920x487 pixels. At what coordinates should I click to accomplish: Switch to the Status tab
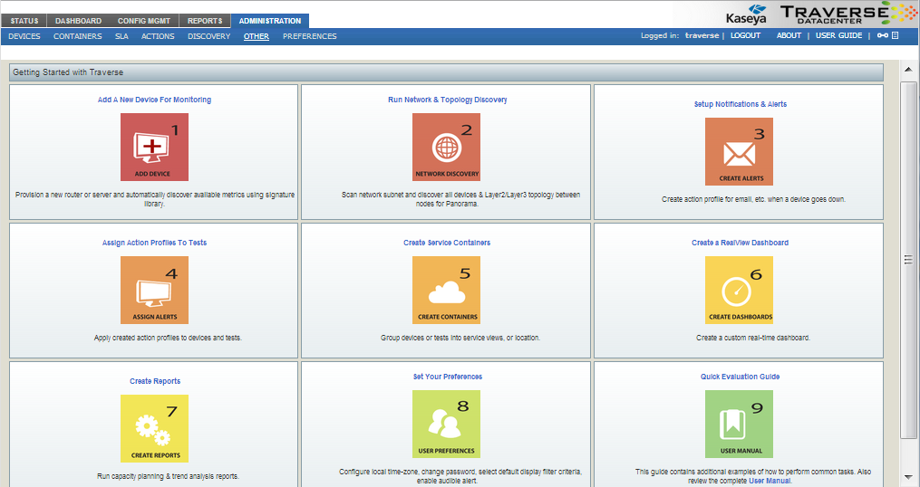[24, 21]
